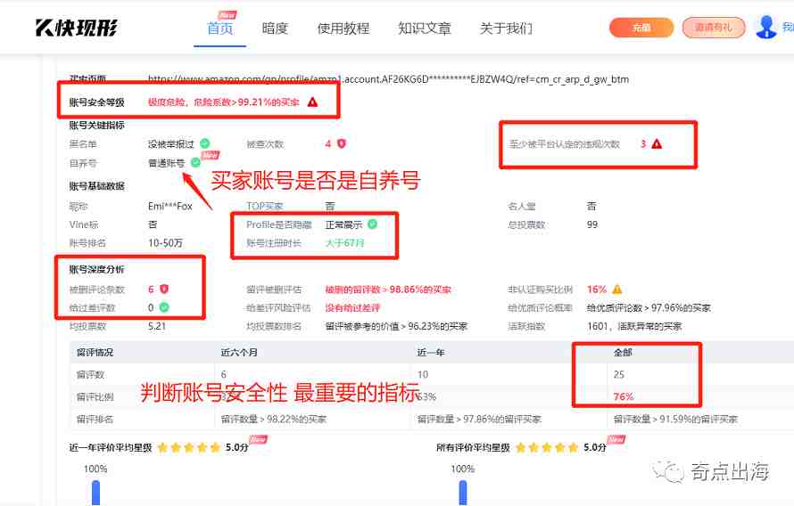Go to the 使用教程 menu item
The image size is (794, 506).
click(343, 29)
